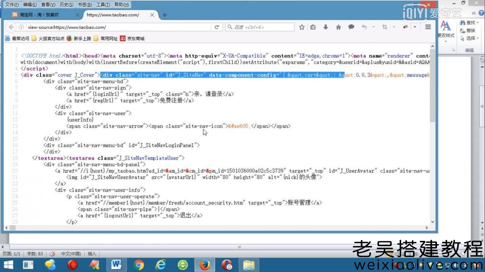Show bookmarks list icon
This screenshot has width=485, height=272.
[x=313, y=27]
